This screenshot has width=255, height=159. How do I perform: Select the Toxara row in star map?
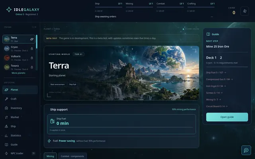tap(19, 67)
